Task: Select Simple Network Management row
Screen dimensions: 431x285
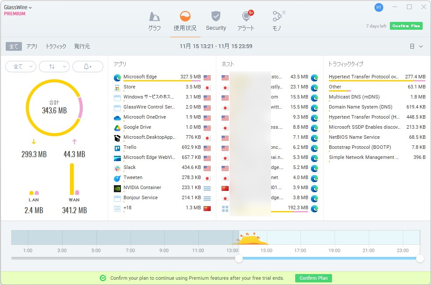Action: (x=377, y=157)
